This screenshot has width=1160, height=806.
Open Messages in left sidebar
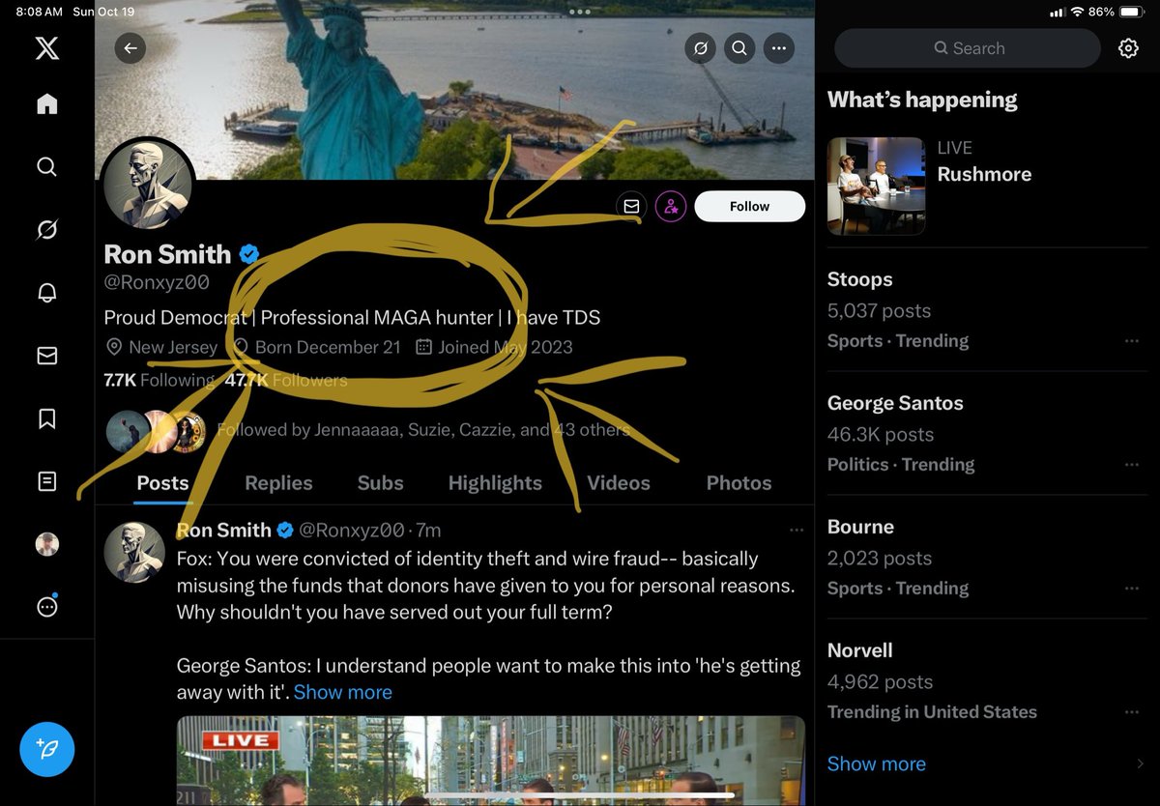tap(46, 356)
